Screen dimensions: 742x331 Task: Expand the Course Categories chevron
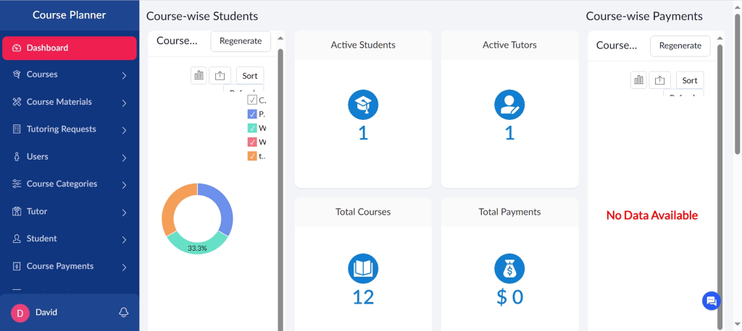(124, 185)
